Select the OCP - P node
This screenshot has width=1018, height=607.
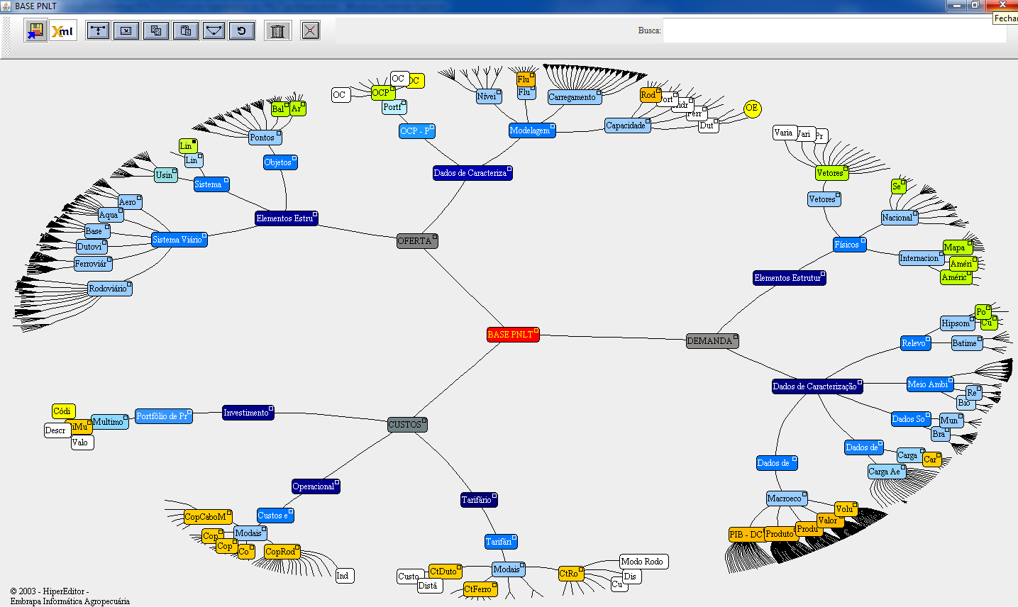click(417, 131)
